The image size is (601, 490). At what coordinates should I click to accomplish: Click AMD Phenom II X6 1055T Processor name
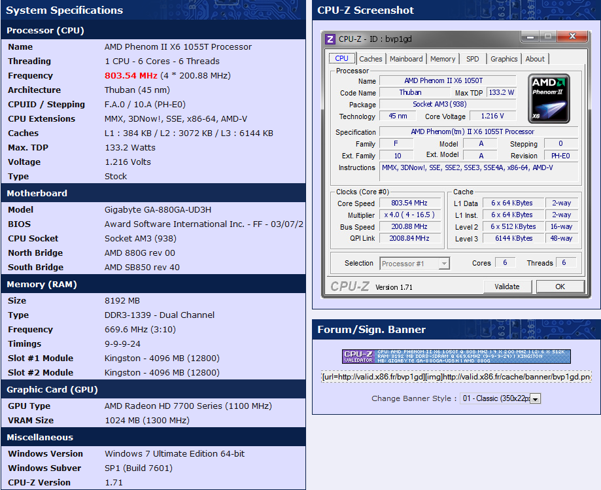click(x=179, y=47)
